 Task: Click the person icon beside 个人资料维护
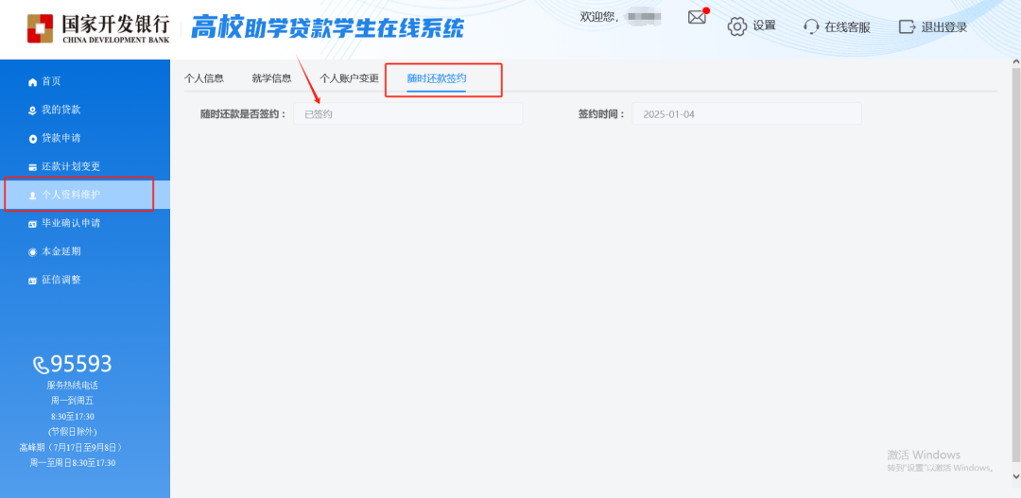[x=32, y=196]
